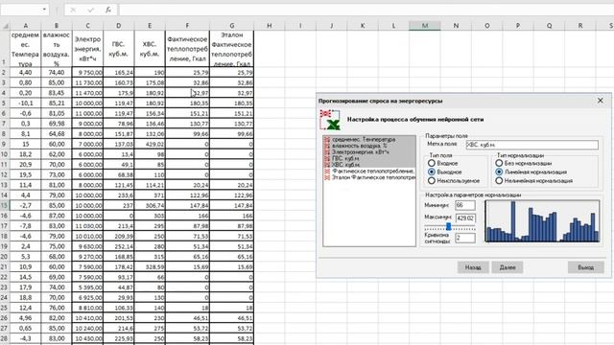Click the Выход button
This screenshot has width=614, height=345.
pos(586,267)
